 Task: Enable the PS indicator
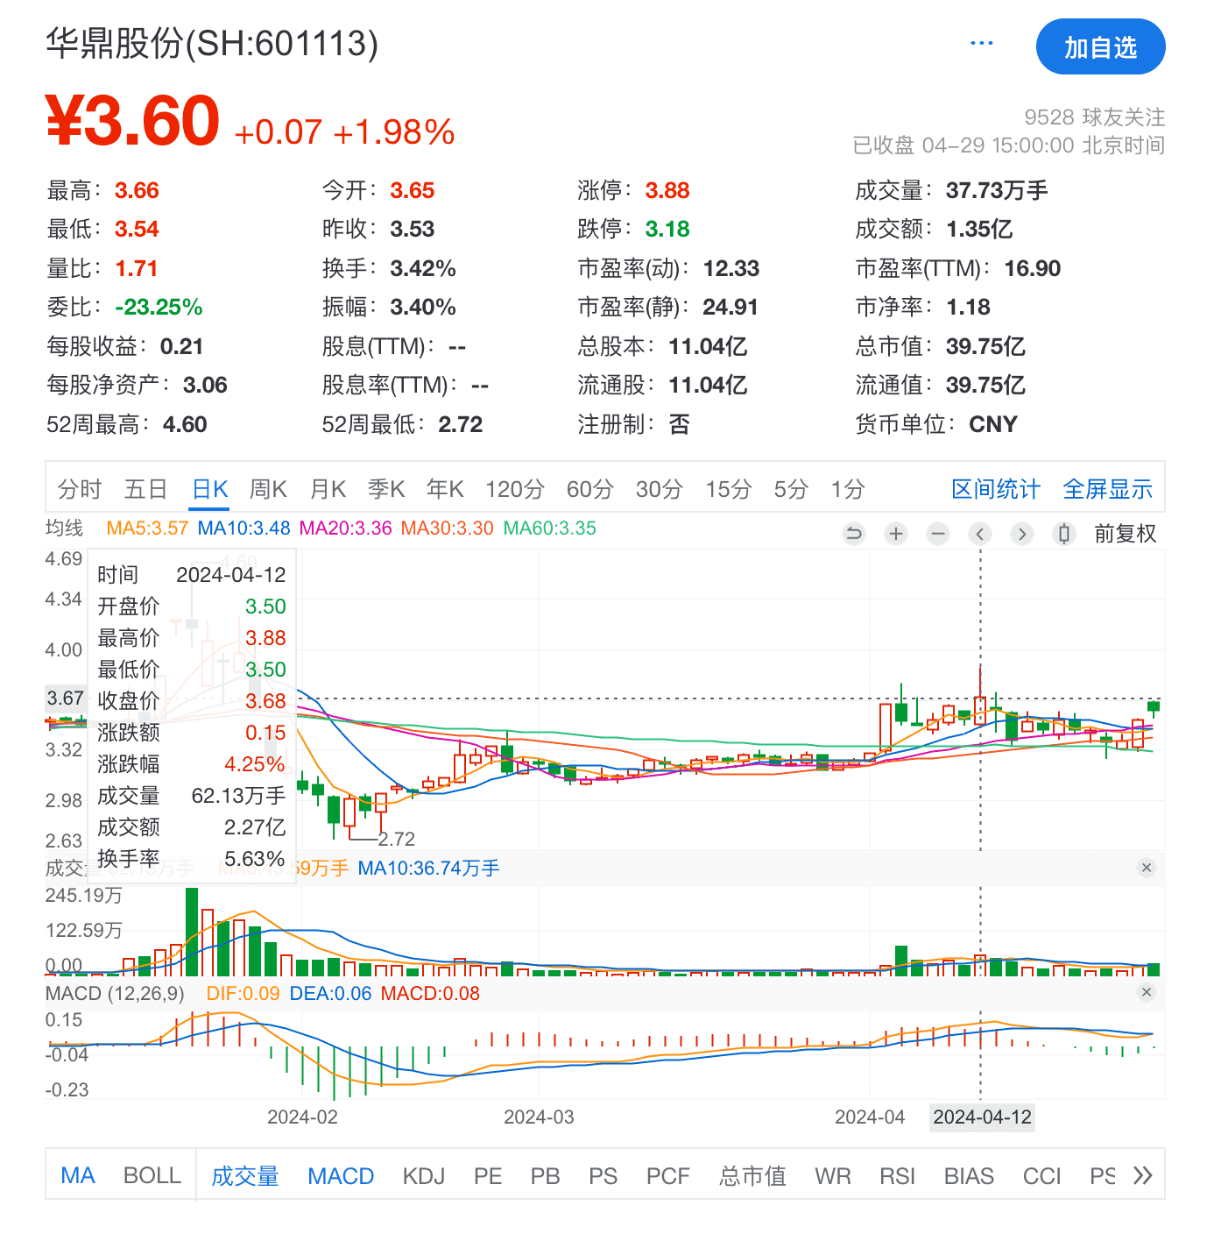tap(603, 1176)
